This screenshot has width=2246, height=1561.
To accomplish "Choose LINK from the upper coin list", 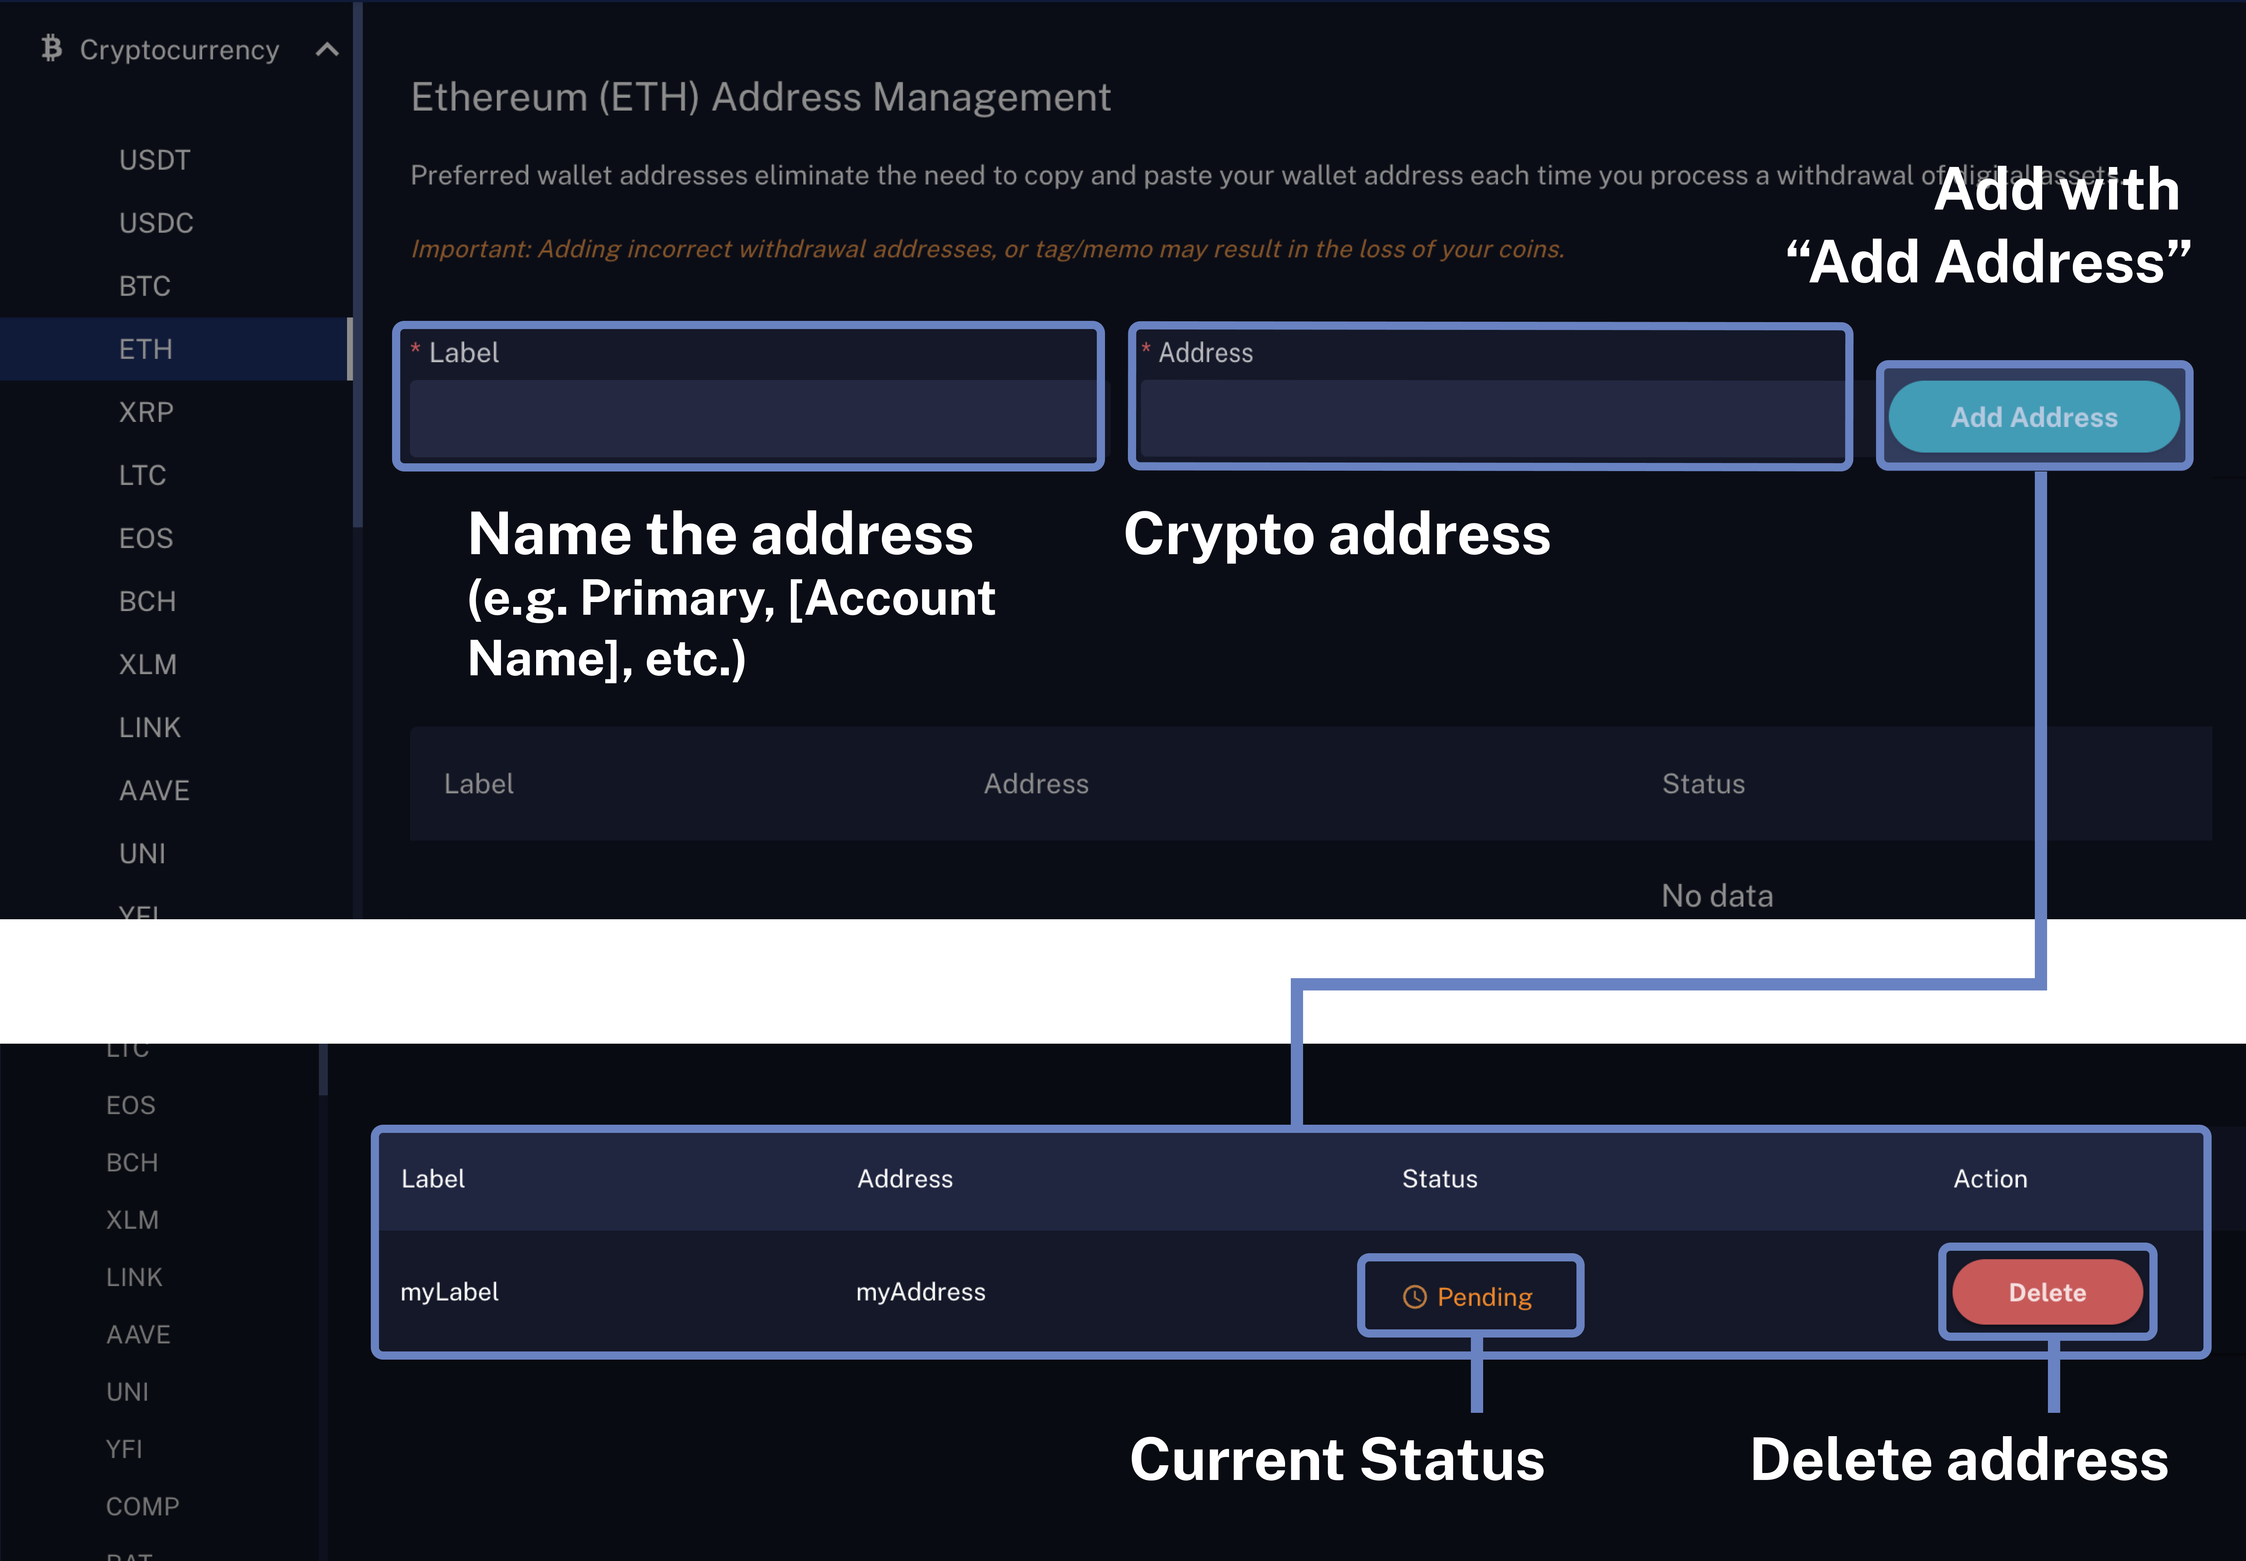I will [150, 728].
